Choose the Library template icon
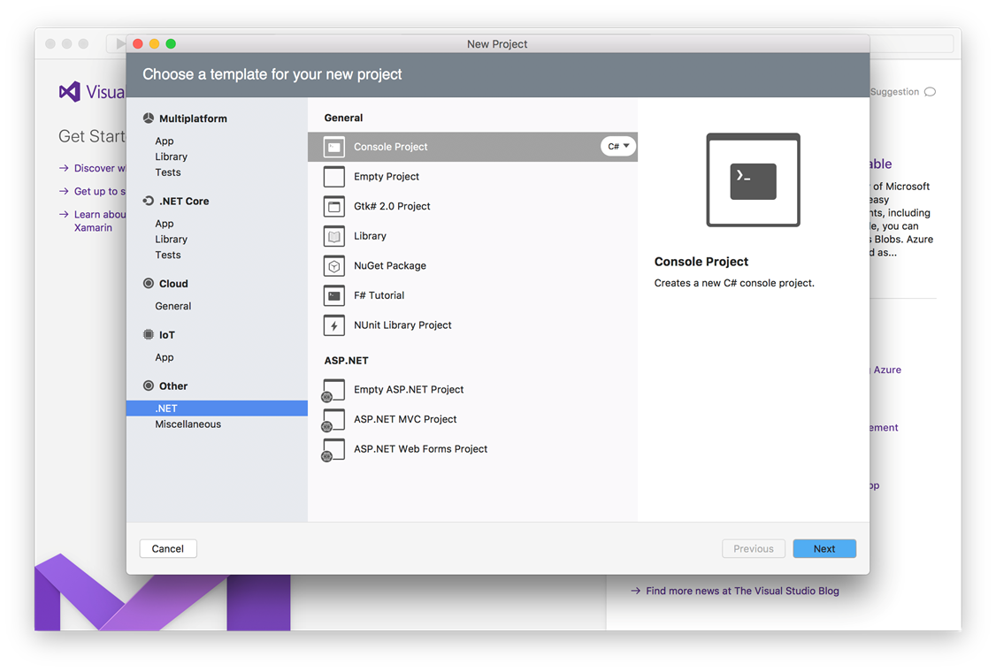The image size is (996, 672). point(333,236)
